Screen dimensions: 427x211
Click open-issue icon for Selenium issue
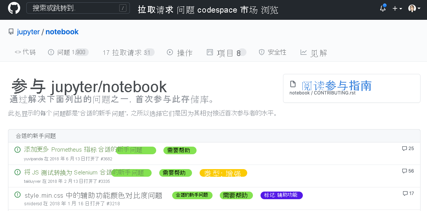click(18, 172)
